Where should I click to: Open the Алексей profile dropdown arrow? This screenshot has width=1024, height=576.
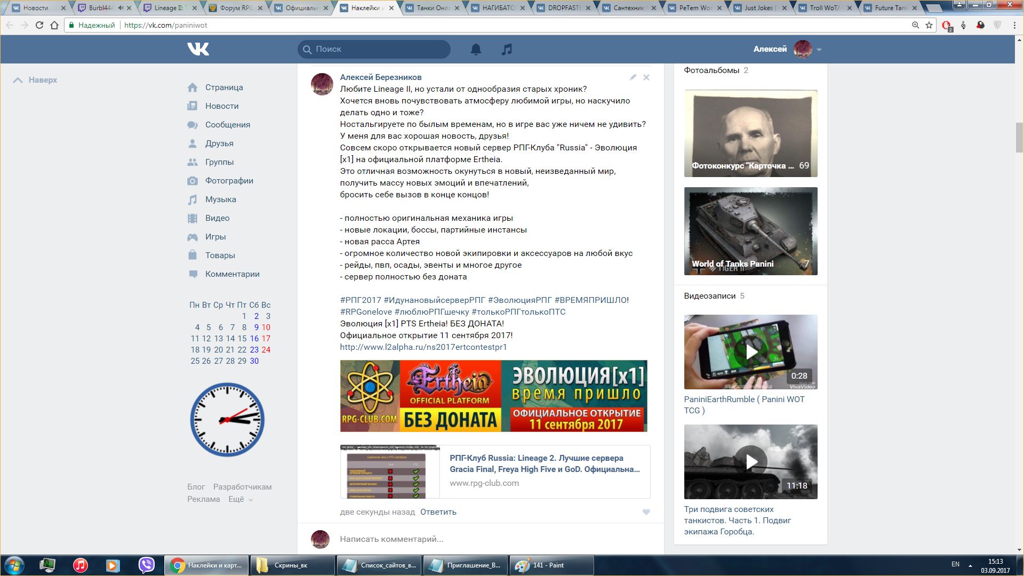pos(819,50)
